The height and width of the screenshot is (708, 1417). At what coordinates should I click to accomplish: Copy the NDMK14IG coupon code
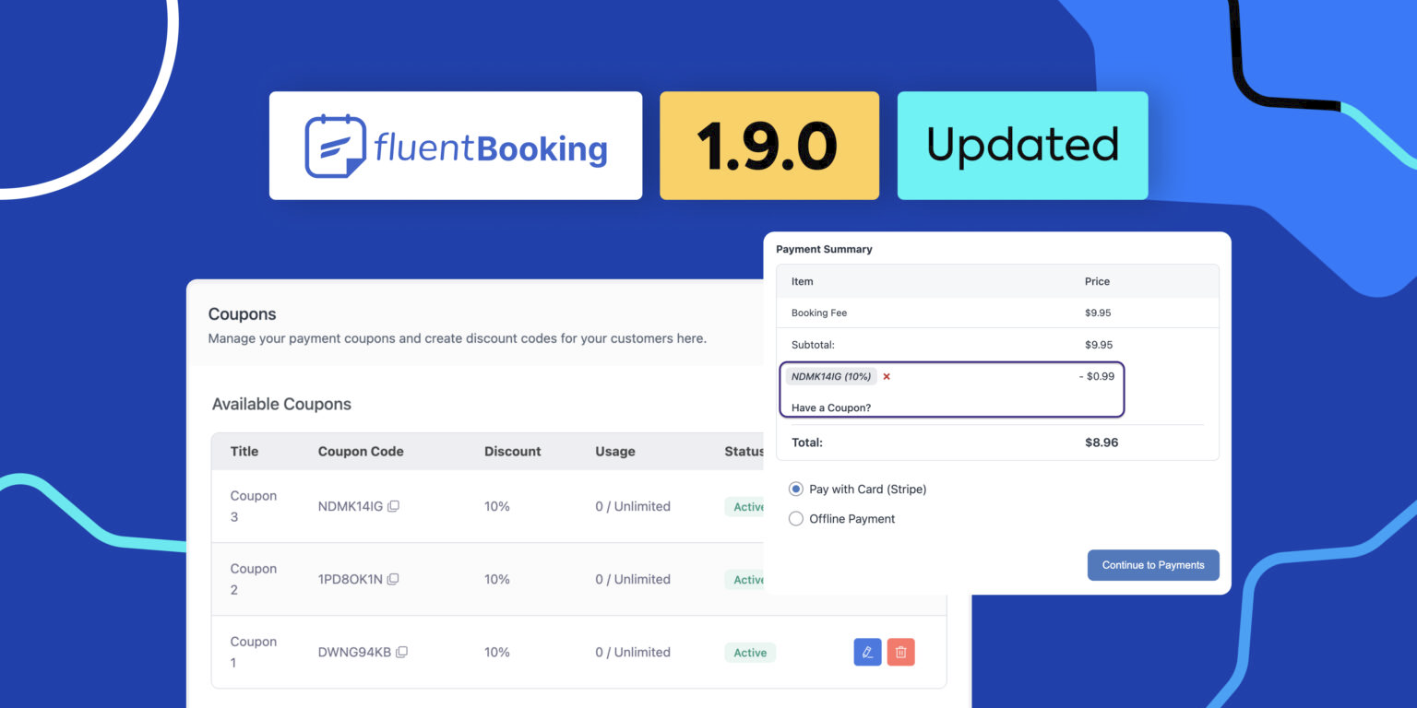(394, 505)
